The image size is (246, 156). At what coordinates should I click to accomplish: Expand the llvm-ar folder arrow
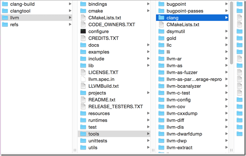(226, 59)
